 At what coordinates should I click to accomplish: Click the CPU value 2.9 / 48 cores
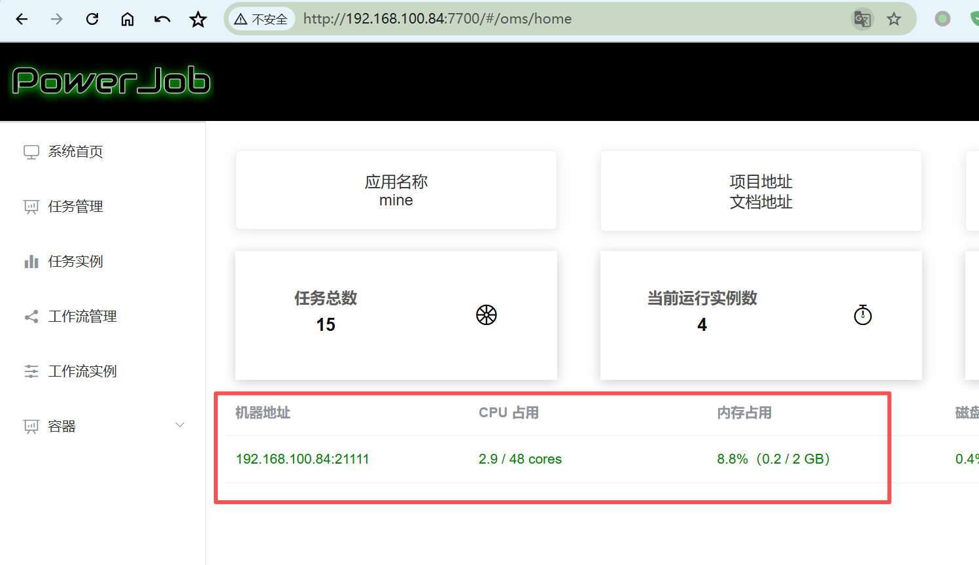coord(520,459)
